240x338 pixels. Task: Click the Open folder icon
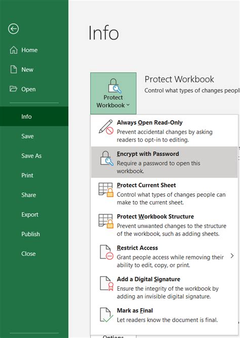13,89
